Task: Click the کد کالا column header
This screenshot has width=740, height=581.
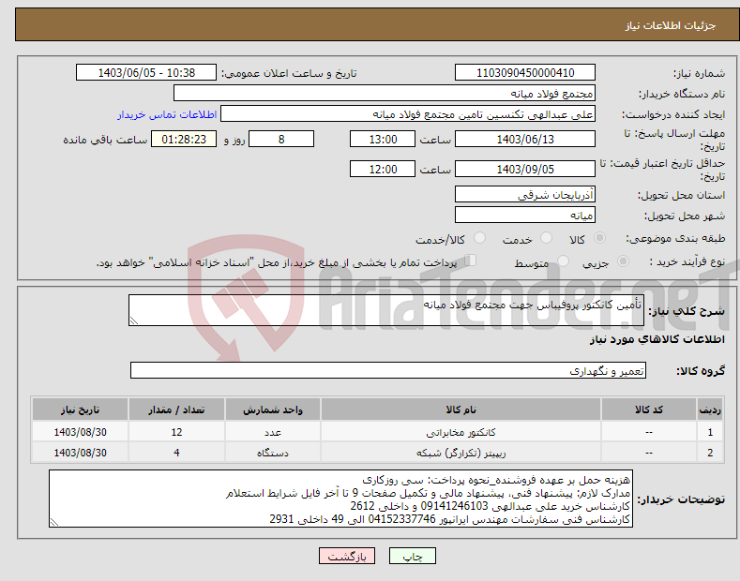Action: [649, 410]
